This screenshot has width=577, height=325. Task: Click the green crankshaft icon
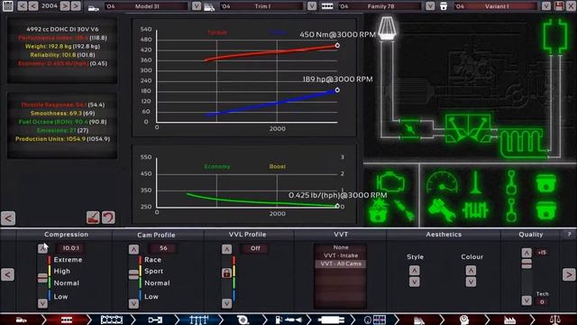[x=475, y=210]
